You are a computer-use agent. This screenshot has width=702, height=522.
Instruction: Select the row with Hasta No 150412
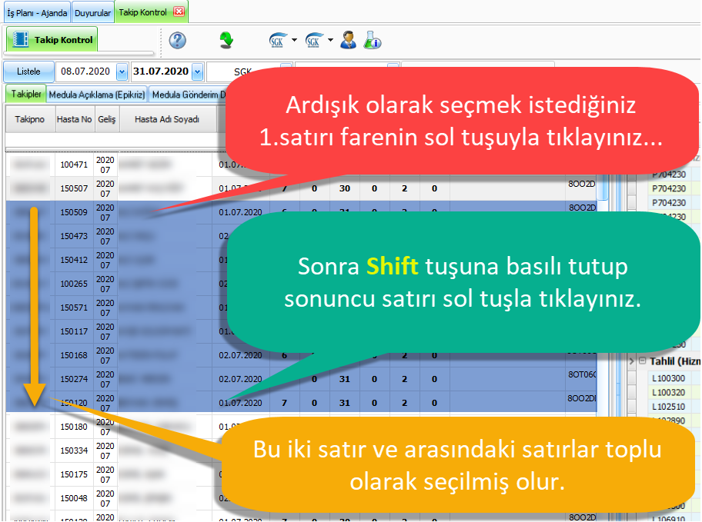click(x=301, y=259)
